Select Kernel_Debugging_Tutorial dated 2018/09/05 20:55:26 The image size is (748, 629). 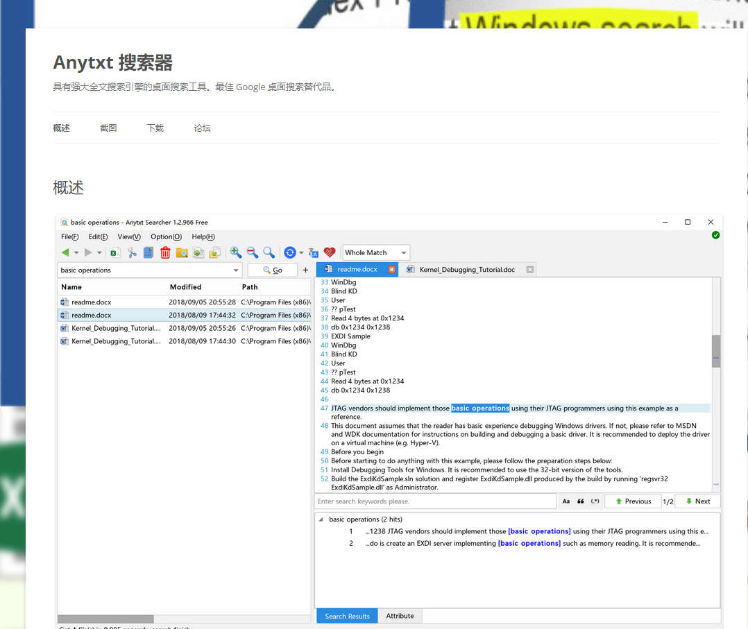(185, 328)
